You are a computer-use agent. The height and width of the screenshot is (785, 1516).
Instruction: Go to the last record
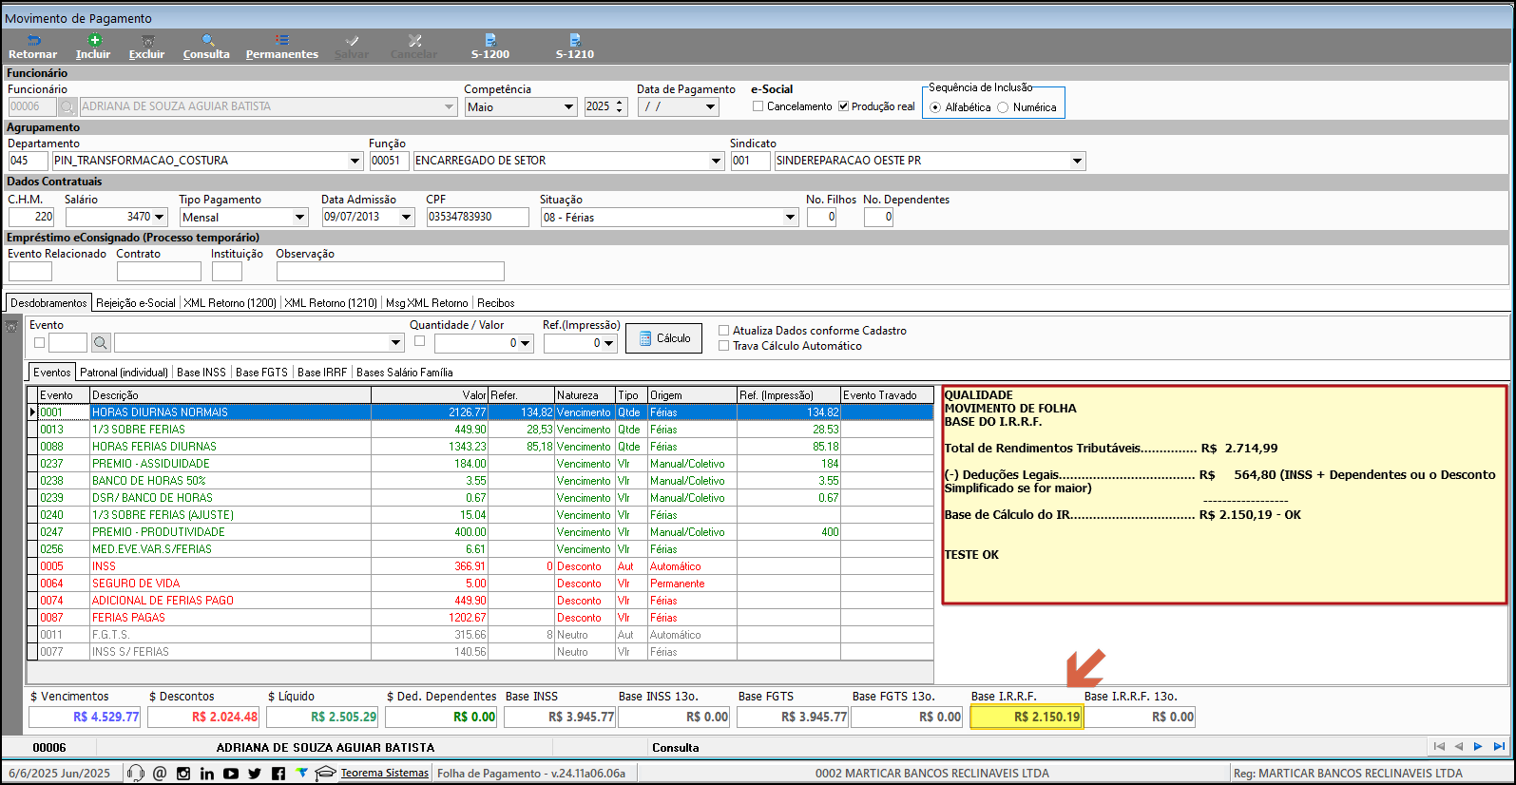point(1499,747)
